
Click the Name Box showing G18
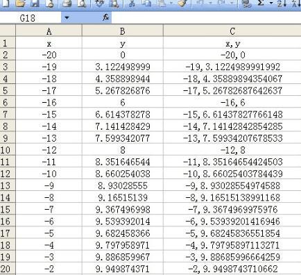[31, 18]
